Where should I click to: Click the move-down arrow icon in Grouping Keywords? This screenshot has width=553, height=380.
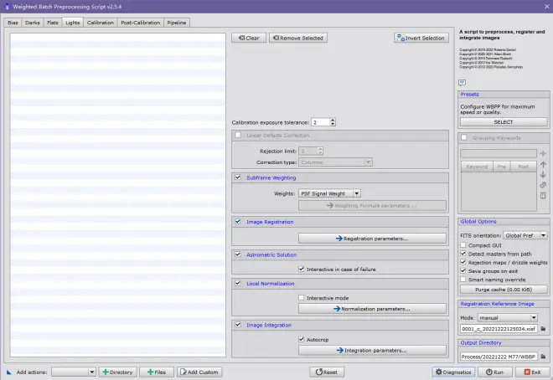coord(543,174)
